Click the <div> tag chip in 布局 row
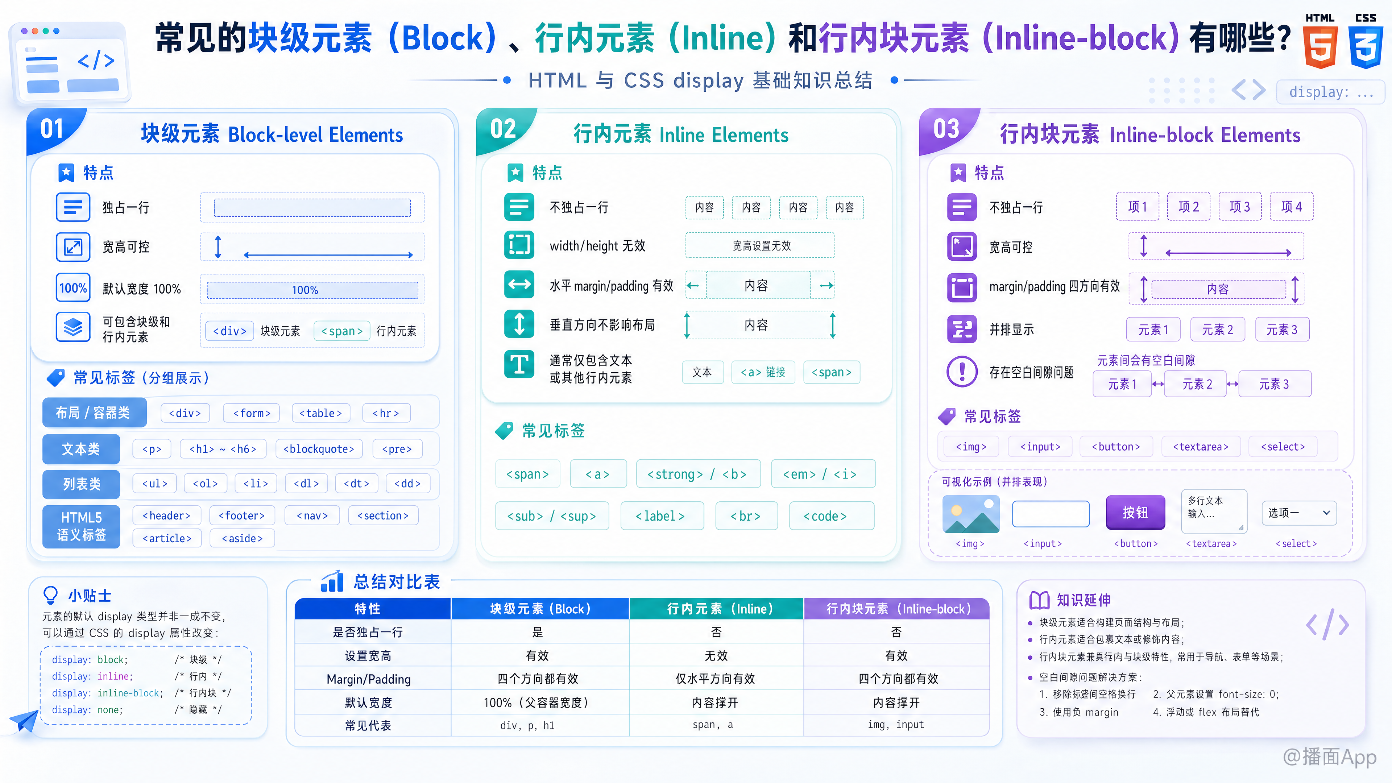The height and width of the screenshot is (783, 1392). [185, 413]
